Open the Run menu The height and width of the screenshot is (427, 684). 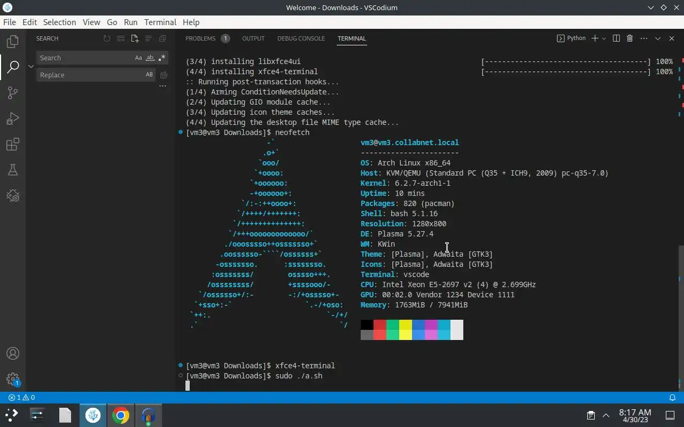coord(130,22)
